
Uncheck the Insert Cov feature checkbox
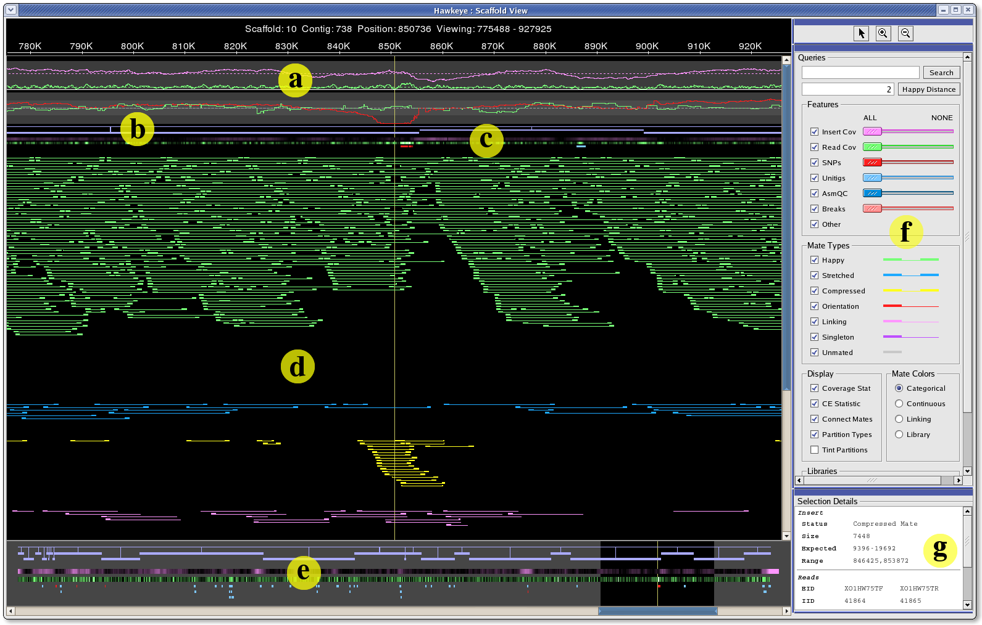pos(814,132)
